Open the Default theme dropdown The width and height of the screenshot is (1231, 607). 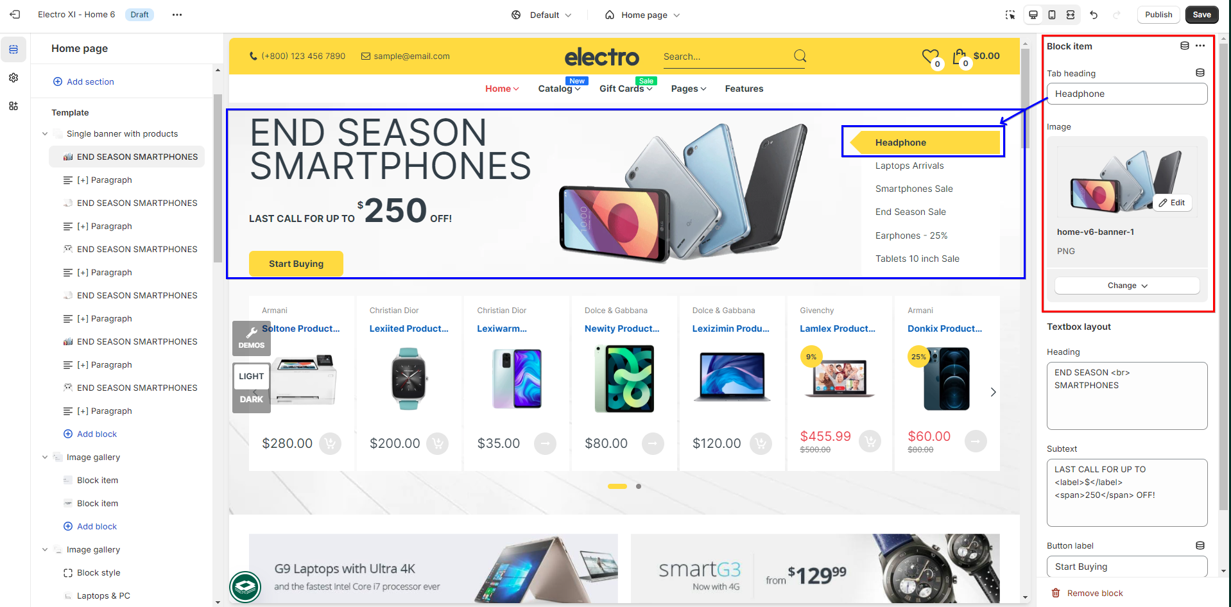point(542,15)
